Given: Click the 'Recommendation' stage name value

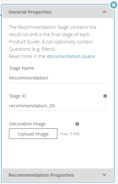Looking at the screenshot, I should [x=28, y=78].
